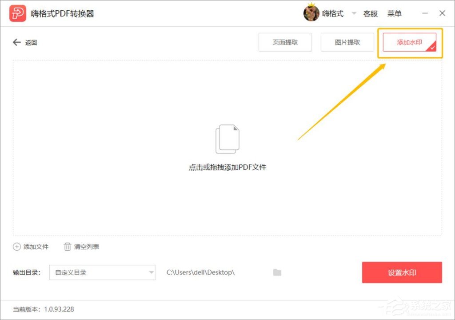This screenshot has width=455, height=320.
Task: Click the 设置水印 red button
Action: [402, 272]
